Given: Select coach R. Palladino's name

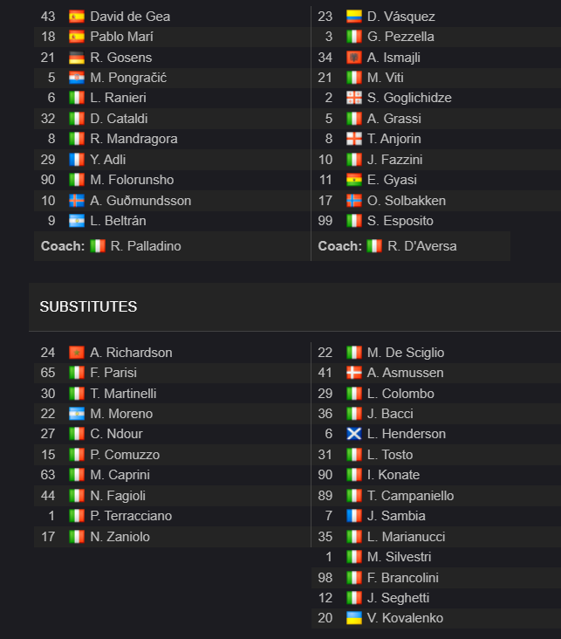Looking at the screenshot, I should (146, 246).
